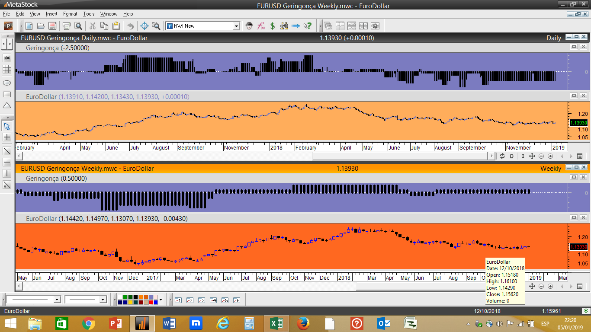Click the refresh icon on daily chart
The height and width of the screenshot is (332, 591).
(x=502, y=156)
